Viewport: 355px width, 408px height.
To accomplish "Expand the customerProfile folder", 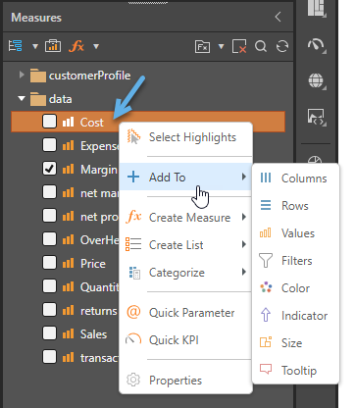I will (x=22, y=75).
